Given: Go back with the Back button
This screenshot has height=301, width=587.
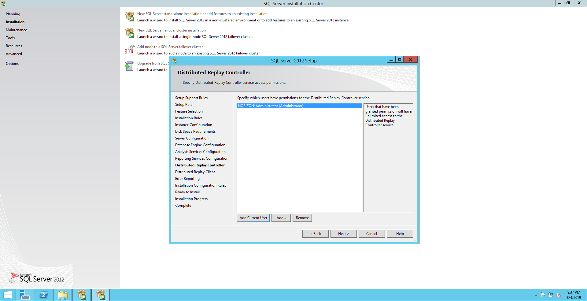Looking at the screenshot, I should tap(315, 234).
